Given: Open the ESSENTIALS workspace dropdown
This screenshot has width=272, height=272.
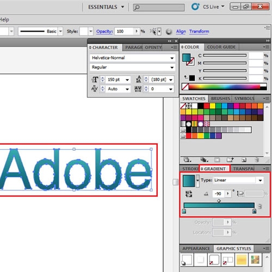Looking at the screenshot, I should click(123, 7).
